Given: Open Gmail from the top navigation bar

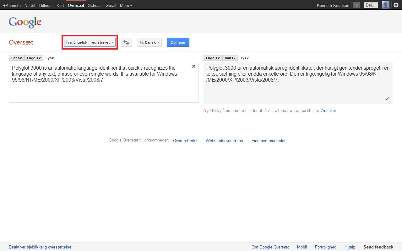Looking at the screenshot, I should point(111,5).
